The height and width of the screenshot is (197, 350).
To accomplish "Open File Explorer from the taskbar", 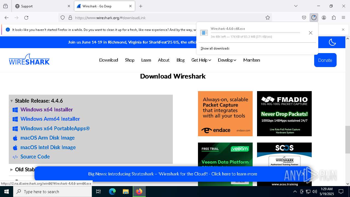I will pos(126,192).
